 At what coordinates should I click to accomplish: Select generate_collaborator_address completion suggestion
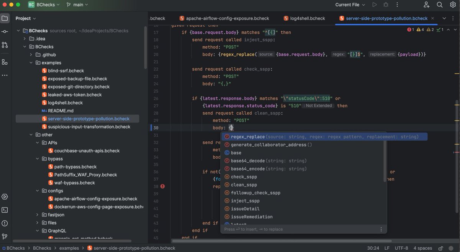point(303,145)
